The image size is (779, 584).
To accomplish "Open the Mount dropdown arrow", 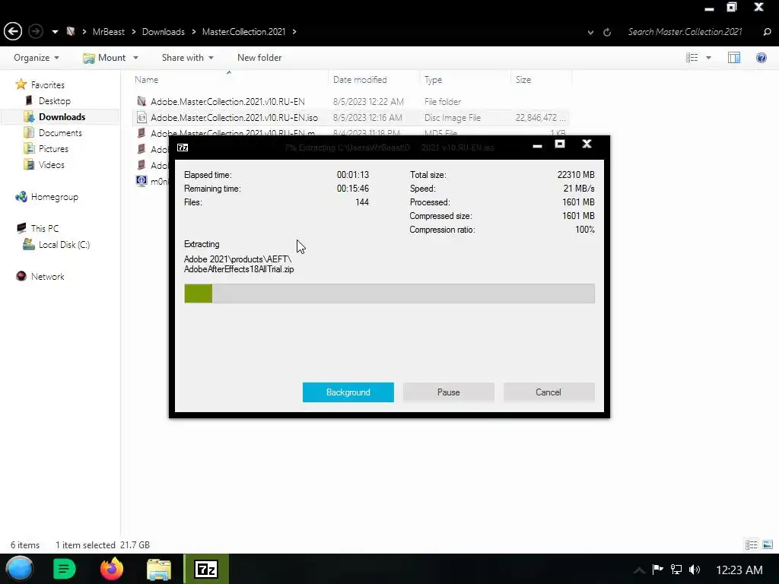I will click(x=135, y=58).
